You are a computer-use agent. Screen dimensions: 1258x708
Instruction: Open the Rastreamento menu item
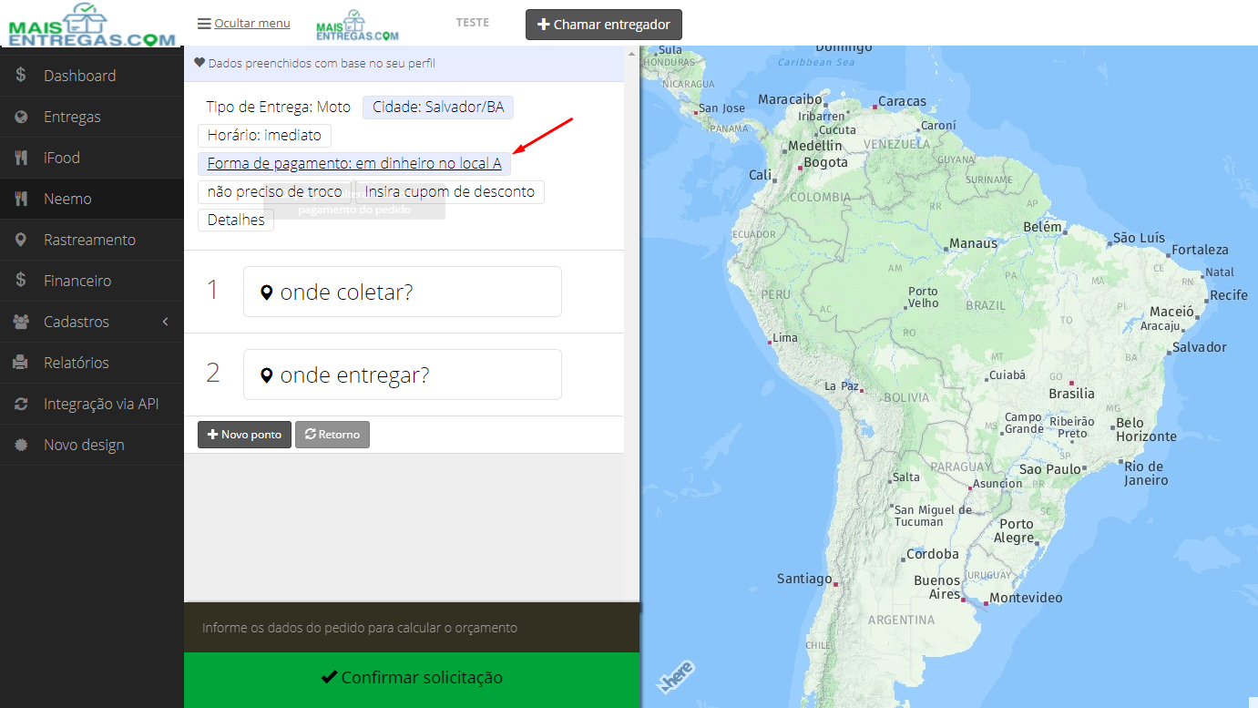pos(92,240)
